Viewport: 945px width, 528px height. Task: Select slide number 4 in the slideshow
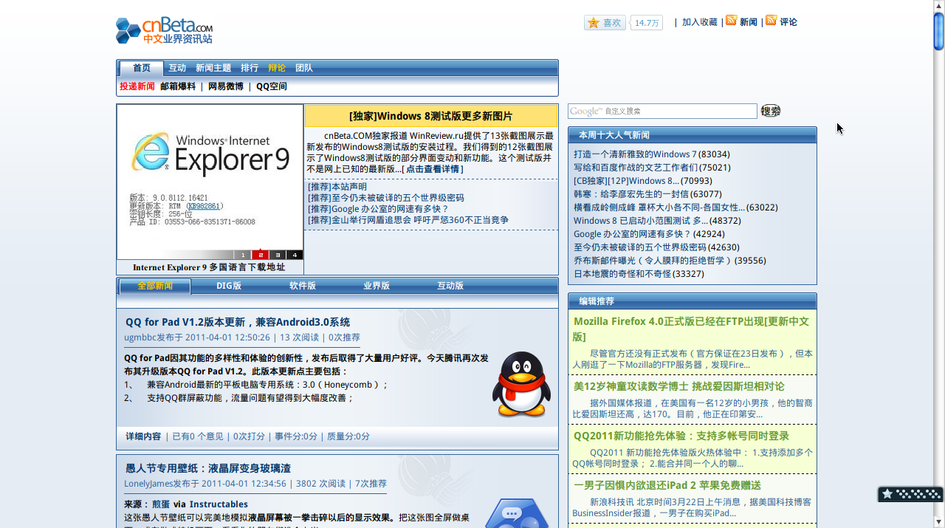[295, 255]
